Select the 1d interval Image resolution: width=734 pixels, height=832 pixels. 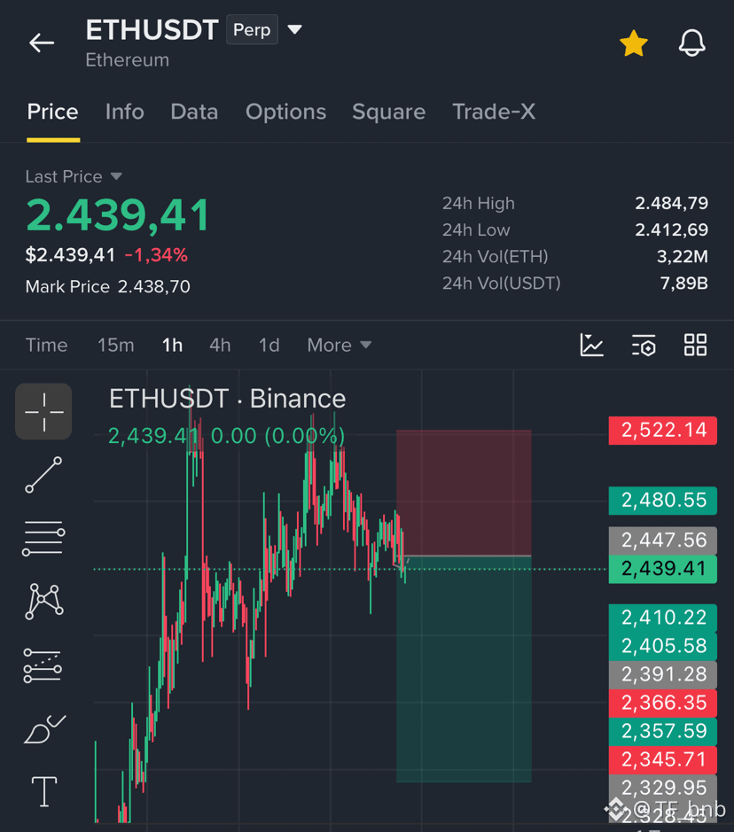click(269, 346)
